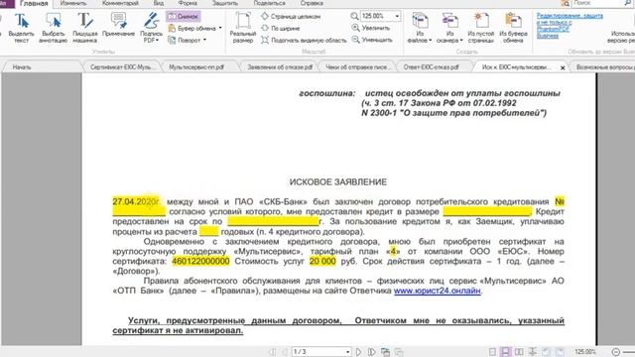635x357 pixels.
Task: Switch to Чеки об отправке писем tab
Action: (x=357, y=67)
